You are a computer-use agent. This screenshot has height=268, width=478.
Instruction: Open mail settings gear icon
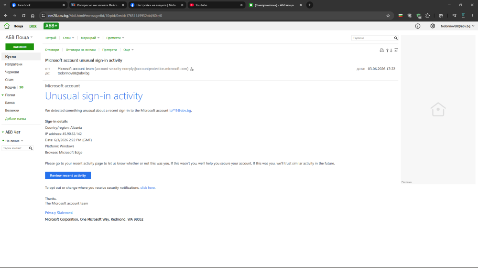433,26
